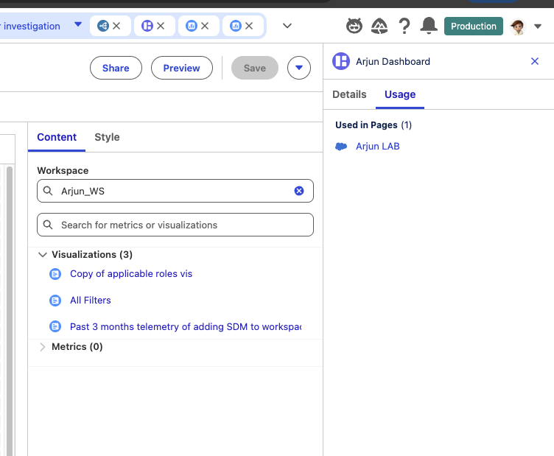
Task: Click the icon beside Copy of applicable roles vis
Action: tap(55, 274)
